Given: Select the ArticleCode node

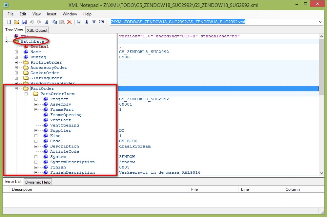Looking at the screenshot, I should [65, 151].
